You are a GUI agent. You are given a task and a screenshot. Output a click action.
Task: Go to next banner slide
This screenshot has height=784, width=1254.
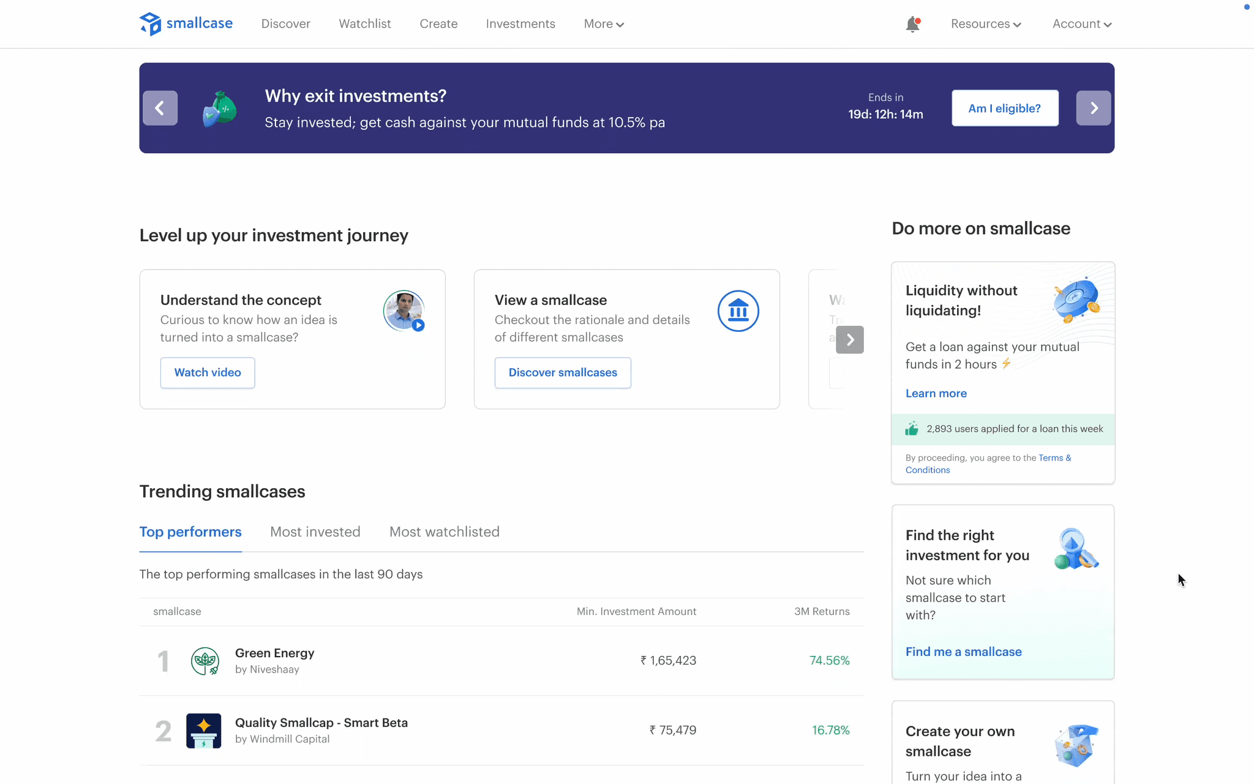click(1094, 108)
